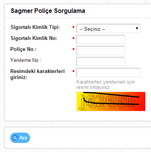Click the Poliçe No label

tap(24, 49)
